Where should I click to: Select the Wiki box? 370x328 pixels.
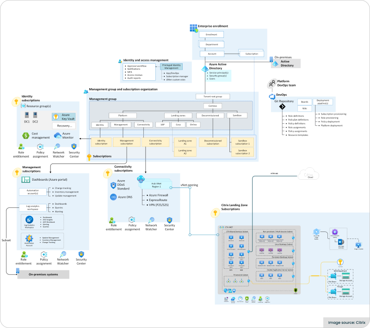[x=305, y=109]
